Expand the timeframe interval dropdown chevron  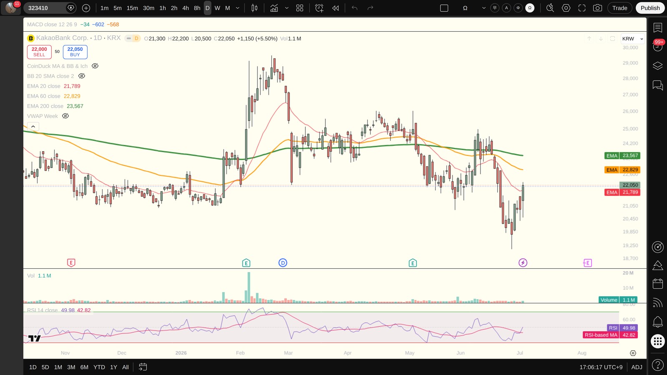click(238, 8)
